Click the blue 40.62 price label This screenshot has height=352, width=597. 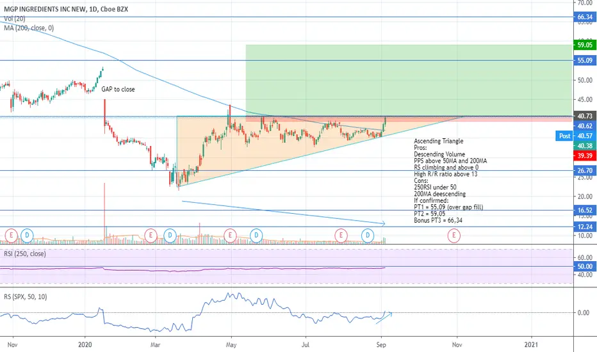point(585,126)
